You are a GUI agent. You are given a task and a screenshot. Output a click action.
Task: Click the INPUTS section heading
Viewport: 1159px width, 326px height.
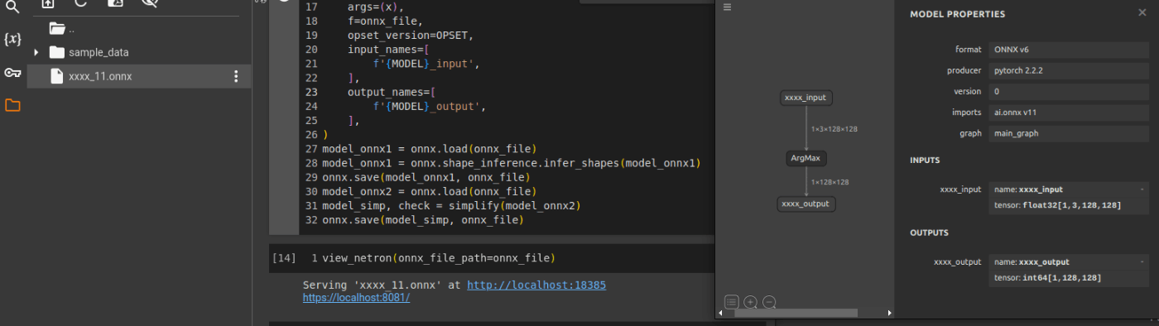click(x=925, y=161)
